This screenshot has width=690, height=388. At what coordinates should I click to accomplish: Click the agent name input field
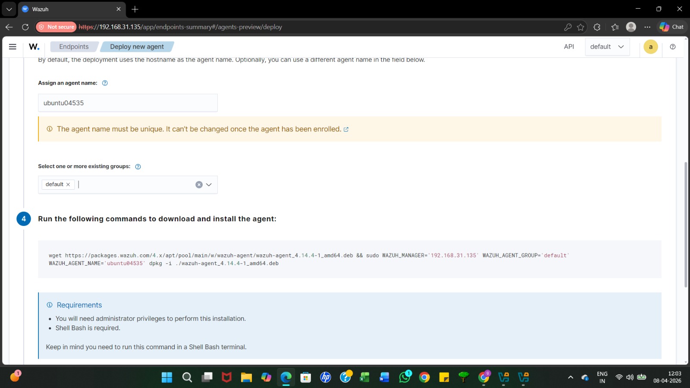128,103
